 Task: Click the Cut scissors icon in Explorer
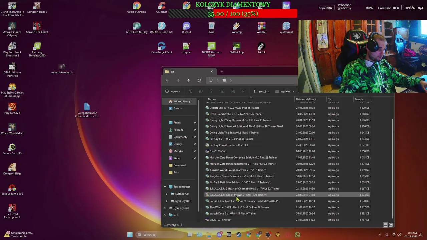(x=190, y=91)
